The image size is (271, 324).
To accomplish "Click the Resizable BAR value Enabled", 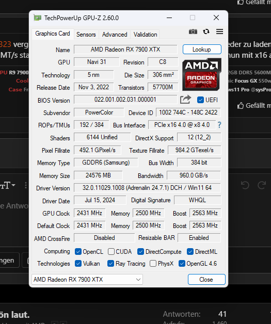I will (199, 238).
